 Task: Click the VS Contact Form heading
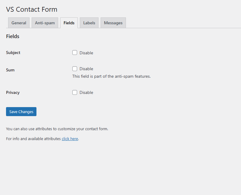pyautogui.click(x=31, y=9)
